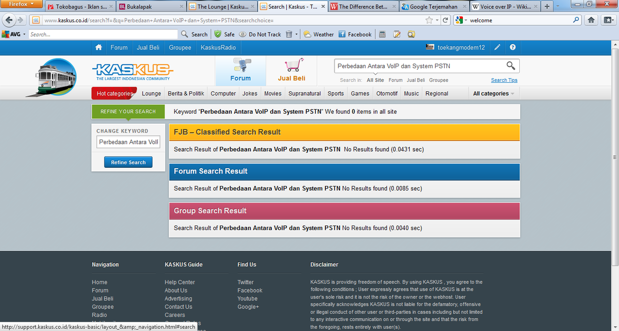Open the Help Center footer link
Screen dimensions: 619x331
click(179, 282)
